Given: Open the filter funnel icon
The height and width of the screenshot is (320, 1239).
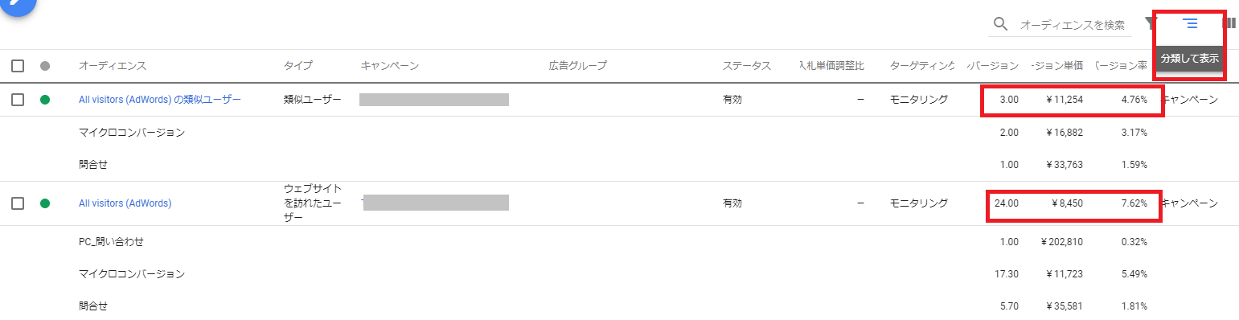Looking at the screenshot, I should [1151, 23].
